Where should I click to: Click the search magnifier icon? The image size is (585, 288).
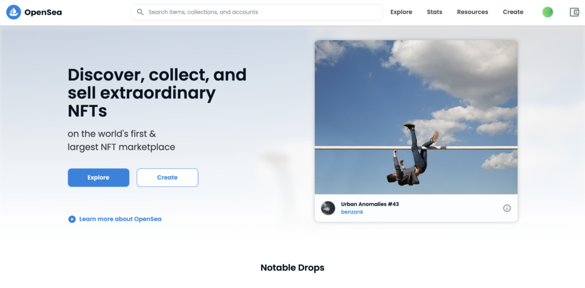141,12
